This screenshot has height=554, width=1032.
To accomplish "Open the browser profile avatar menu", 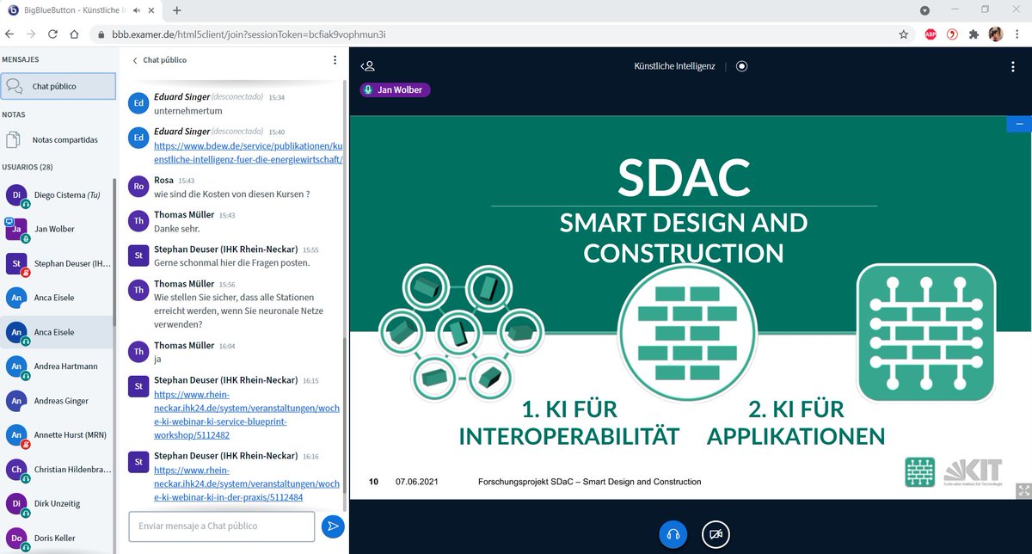I will (995, 34).
